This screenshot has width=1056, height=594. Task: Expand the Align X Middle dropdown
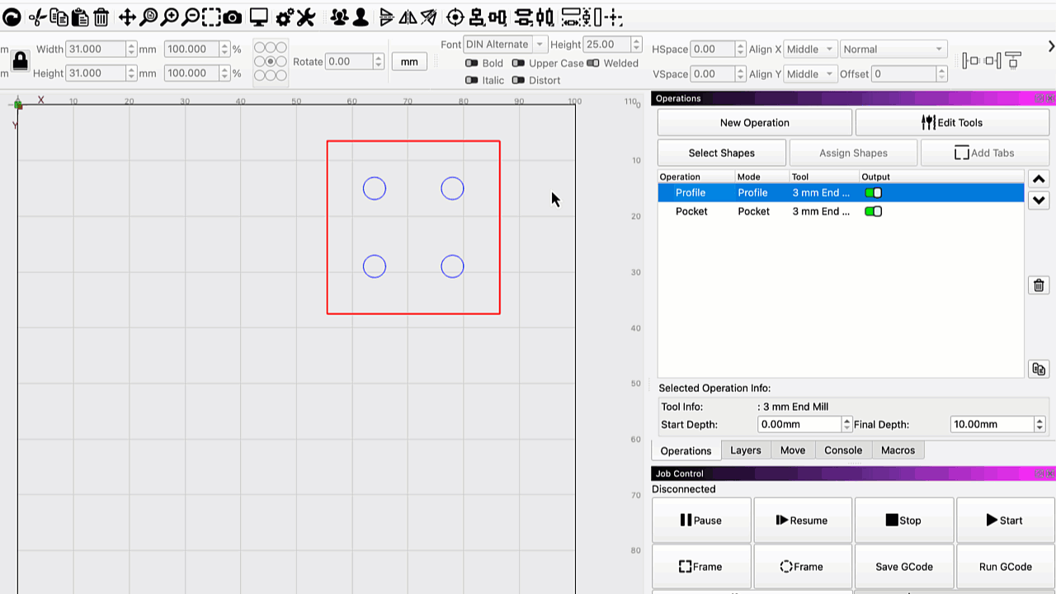(809, 49)
